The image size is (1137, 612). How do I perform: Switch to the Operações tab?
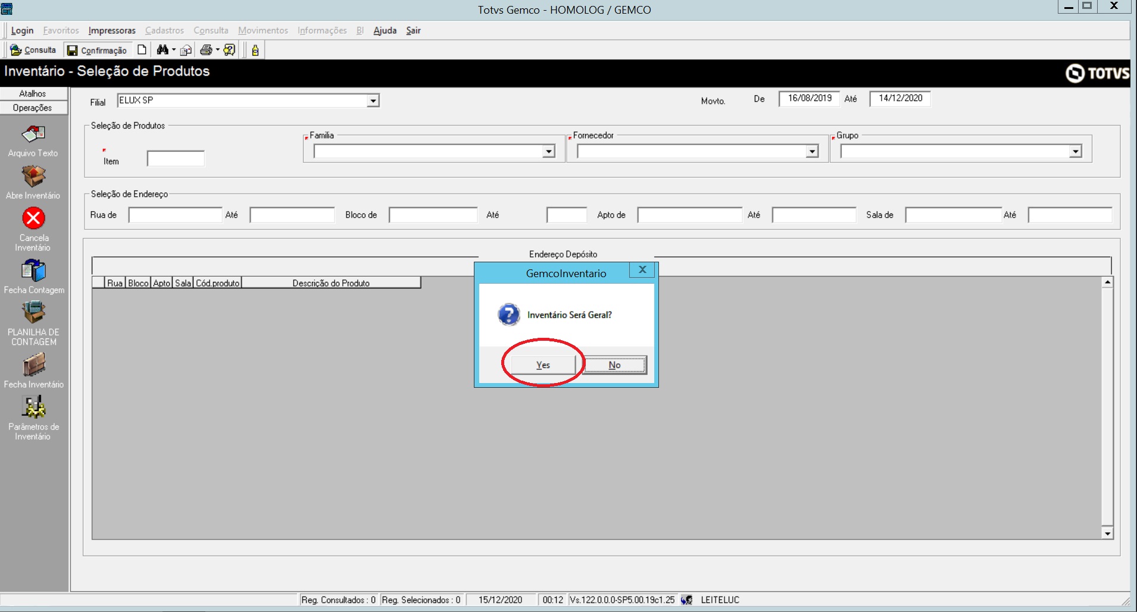coord(33,108)
